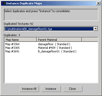The height and width of the screenshot is (96, 102).
Task: Click the instruction text box at top
Action: tap(51, 15)
